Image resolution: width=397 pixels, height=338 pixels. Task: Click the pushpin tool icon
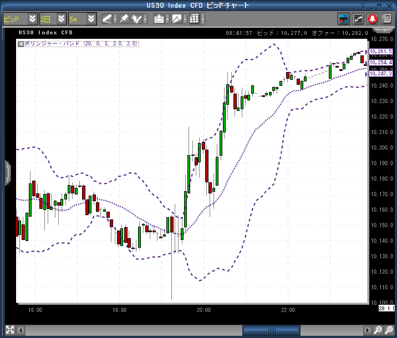124,19
